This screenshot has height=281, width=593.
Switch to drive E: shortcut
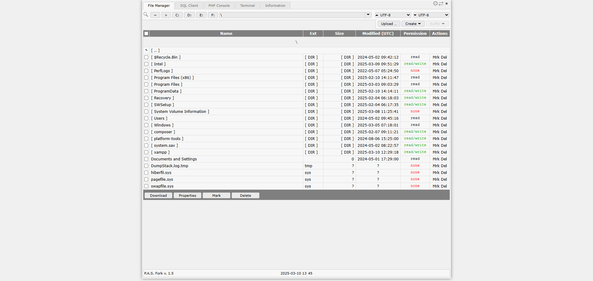pyautogui.click(x=201, y=15)
